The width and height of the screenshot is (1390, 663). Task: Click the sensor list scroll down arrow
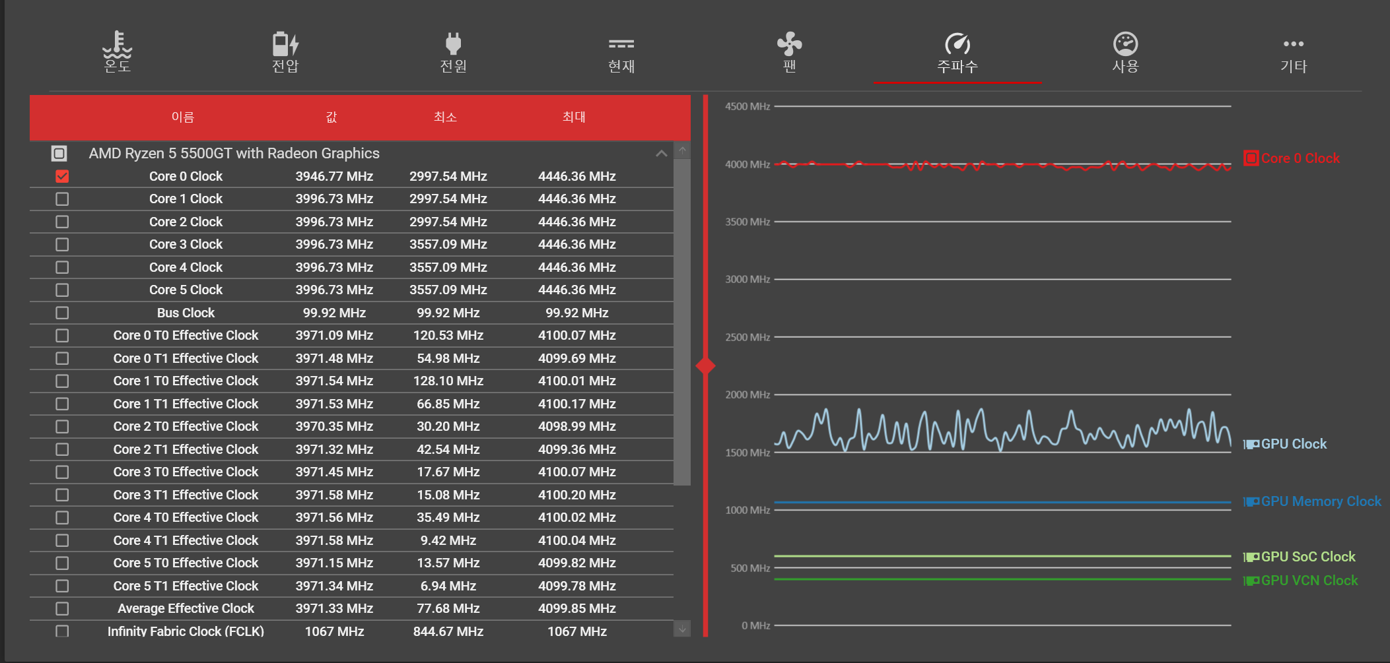682,629
